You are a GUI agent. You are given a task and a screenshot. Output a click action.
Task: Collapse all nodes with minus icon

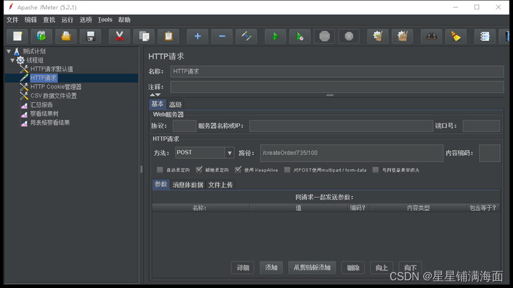[x=222, y=36]
